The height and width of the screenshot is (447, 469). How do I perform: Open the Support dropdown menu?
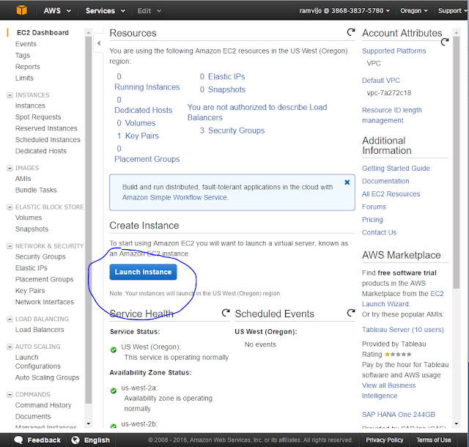tap(452, 11)
